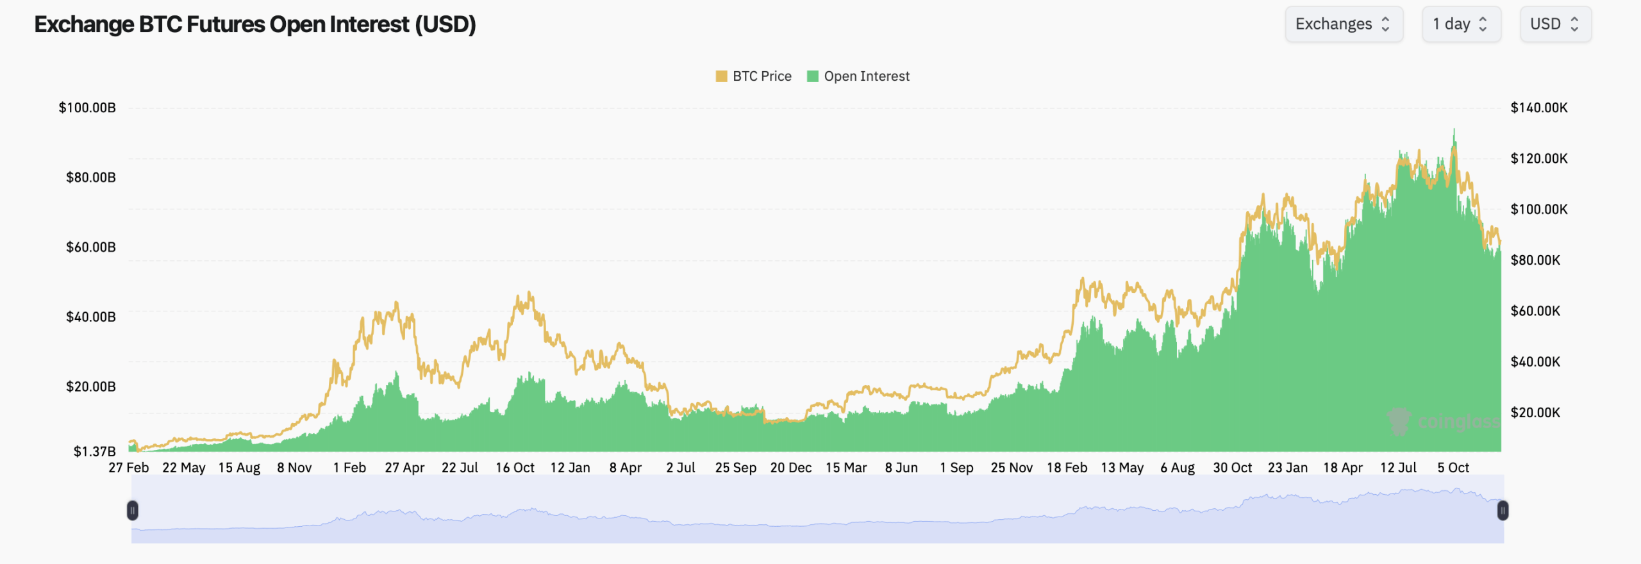Select the BTC Price legend label
This screenshot has height=564, width=1641.
pyautogui.click(x=762, y=76)
